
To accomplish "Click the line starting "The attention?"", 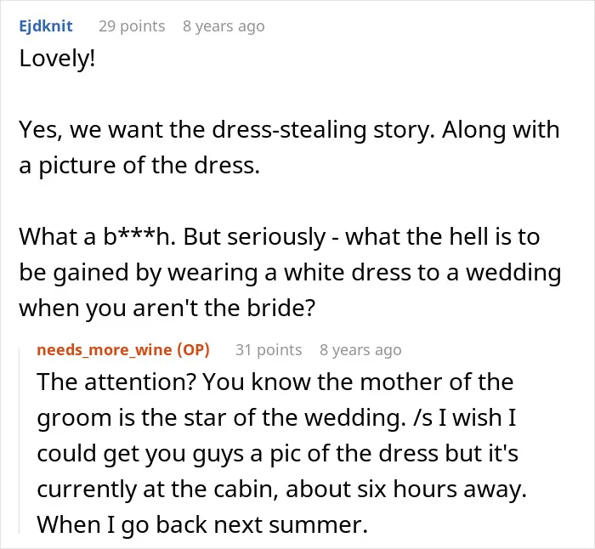I will 275,382.
